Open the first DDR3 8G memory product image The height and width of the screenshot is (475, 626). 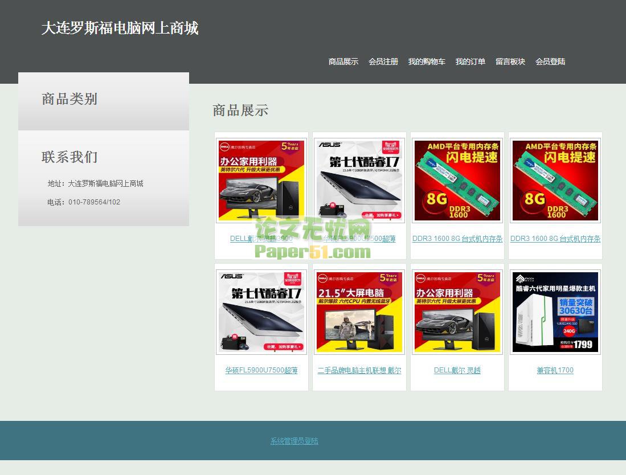tap(457, 181)
